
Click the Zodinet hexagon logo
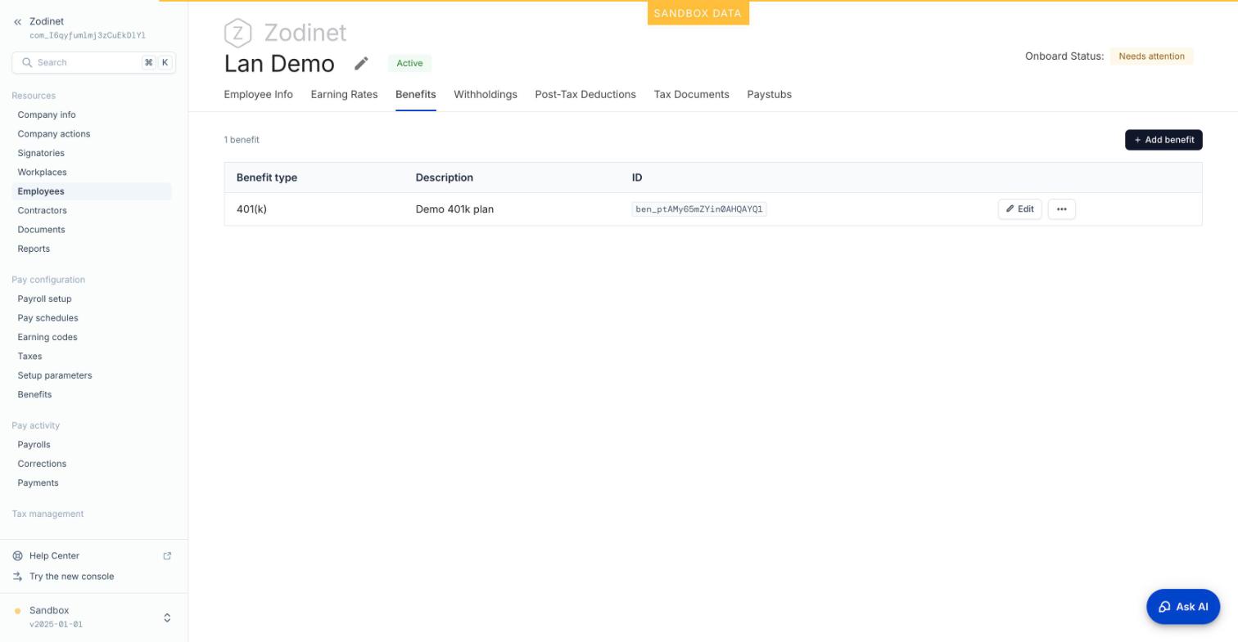237,33
